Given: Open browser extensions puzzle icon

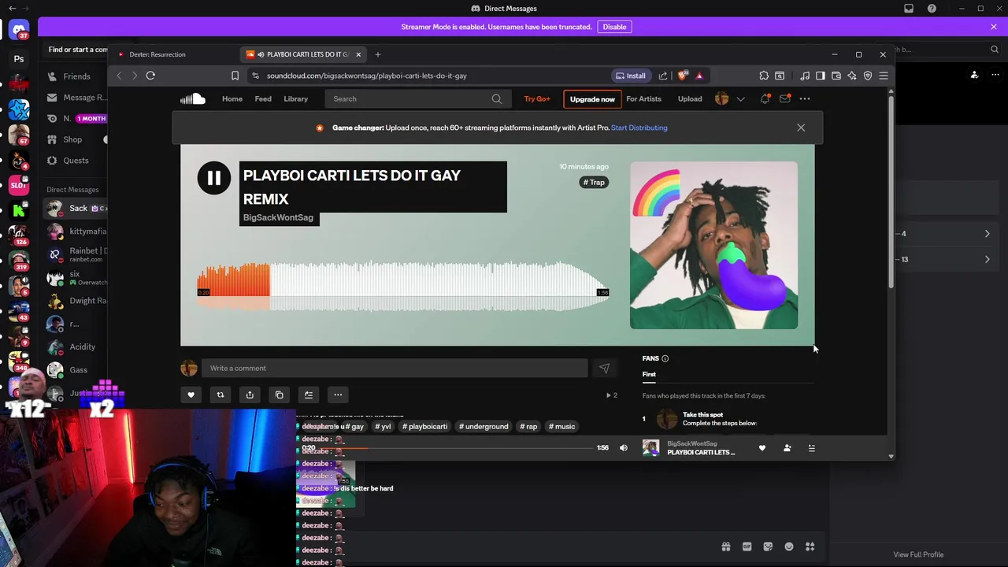Looking at the screenshot, I should 764,76.
